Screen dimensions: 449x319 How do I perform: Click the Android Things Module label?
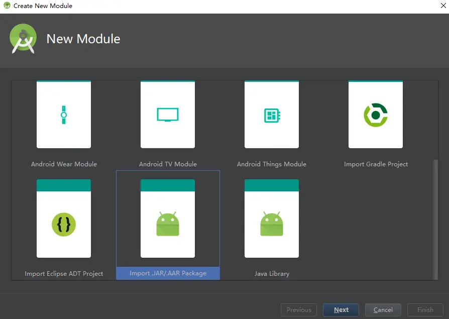click(272, 164)
